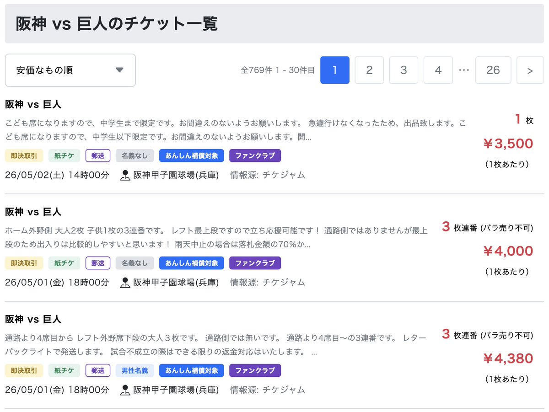Click 情報源: チケジャム in the ¥4,380 listing

(268, 390)
